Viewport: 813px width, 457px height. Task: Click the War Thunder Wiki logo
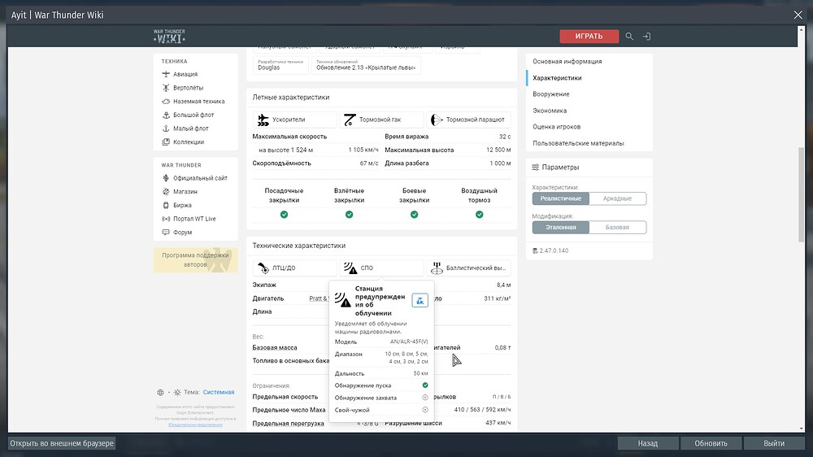169,36
